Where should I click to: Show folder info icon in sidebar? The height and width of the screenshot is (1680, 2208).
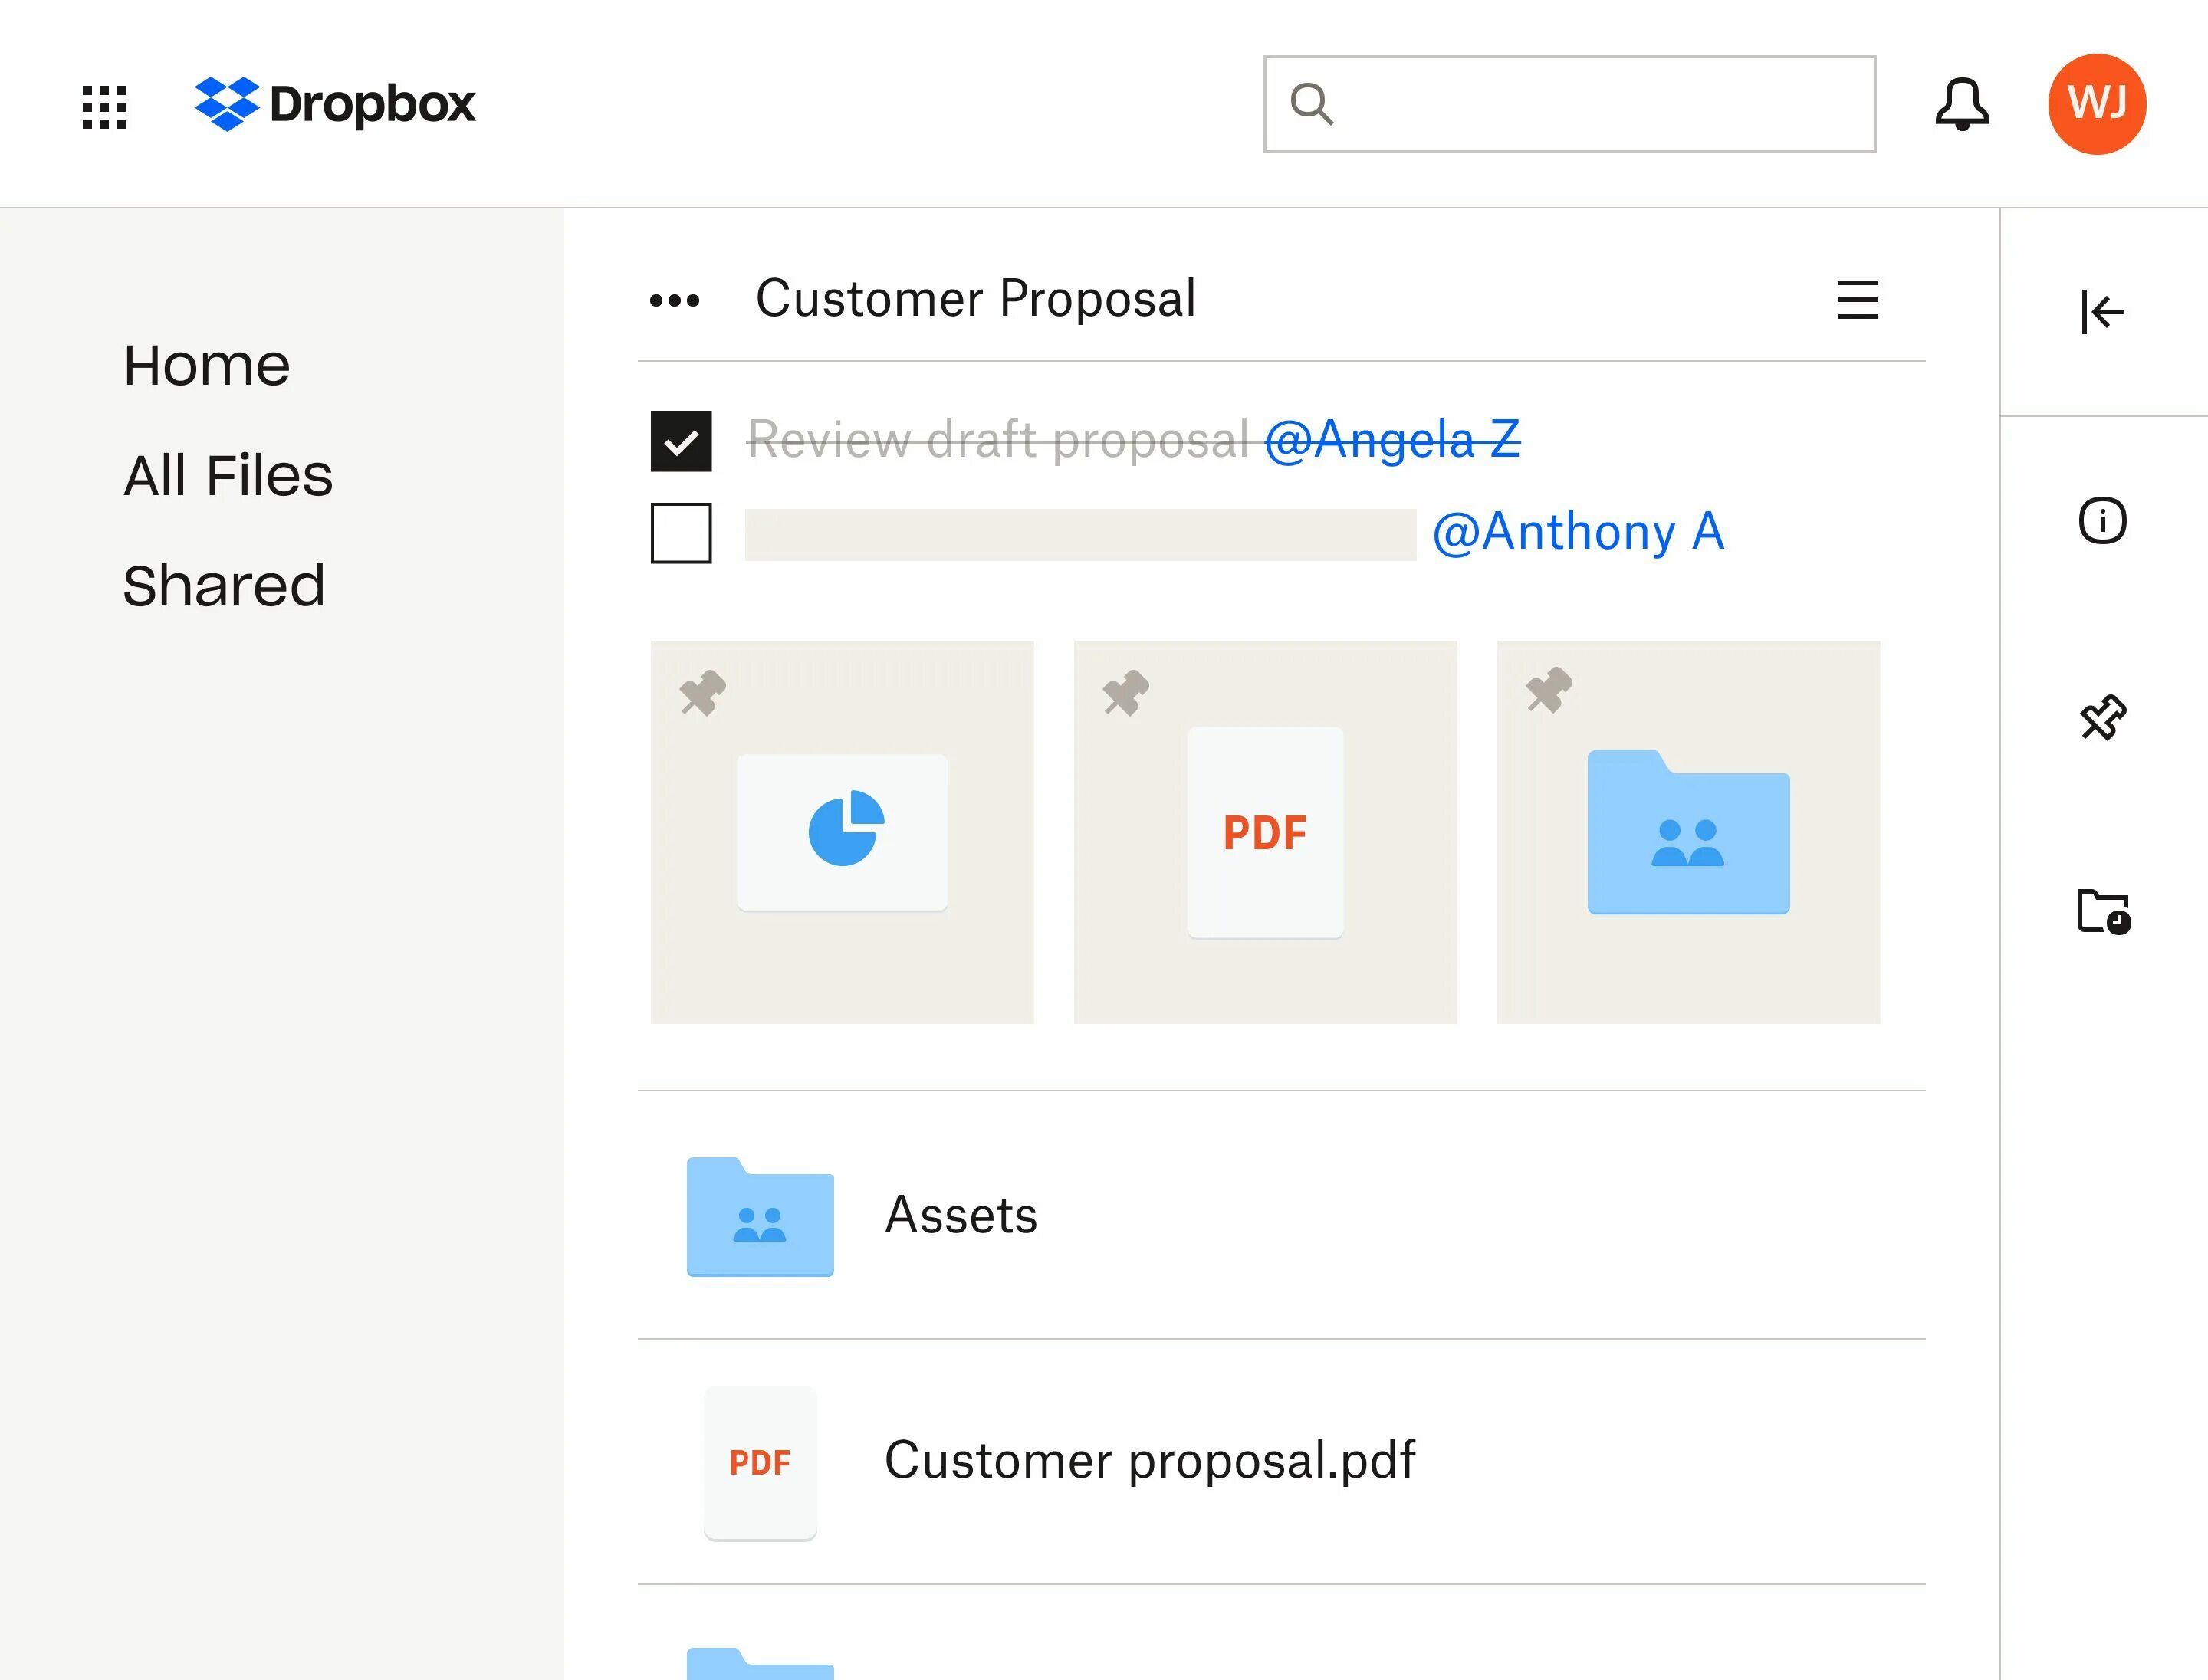(2102, 521)
